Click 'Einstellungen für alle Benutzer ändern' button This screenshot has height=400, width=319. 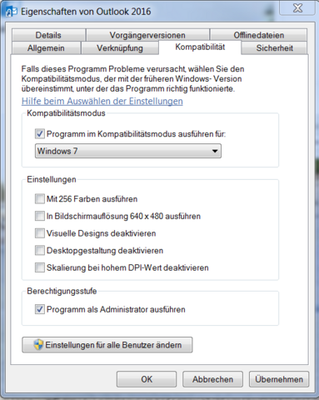pyautogui.click(x=107, y=345)
